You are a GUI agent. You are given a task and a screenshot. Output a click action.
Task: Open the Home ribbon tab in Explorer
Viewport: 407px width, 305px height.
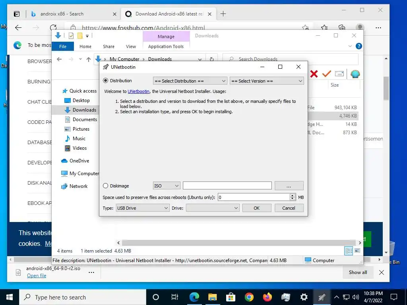click(85, 46)
